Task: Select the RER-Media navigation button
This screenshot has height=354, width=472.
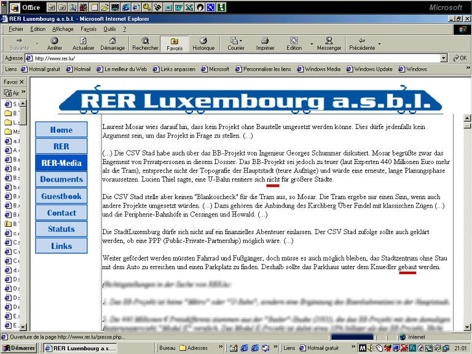Action: click(61, 163)
